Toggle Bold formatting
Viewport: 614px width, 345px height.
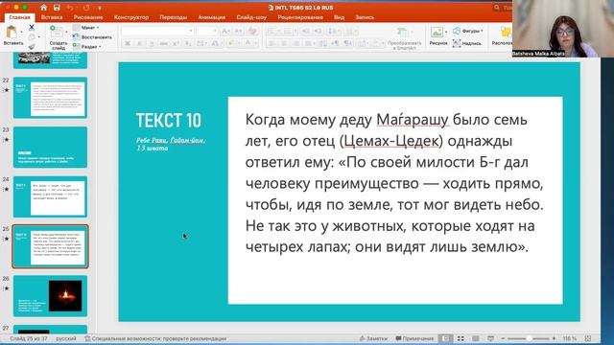coord(128,43)
